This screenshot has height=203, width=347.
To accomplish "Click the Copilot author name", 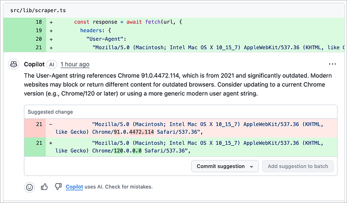I will [34, 64].
